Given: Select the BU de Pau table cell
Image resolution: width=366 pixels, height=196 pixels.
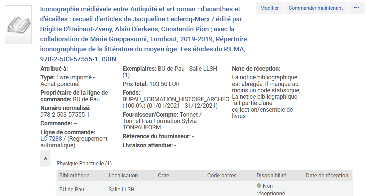Looking at the screenshot, I should coord(72,189).
